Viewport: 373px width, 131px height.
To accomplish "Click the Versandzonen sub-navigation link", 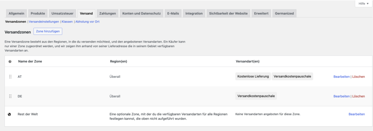I will (x=15, y=21).
